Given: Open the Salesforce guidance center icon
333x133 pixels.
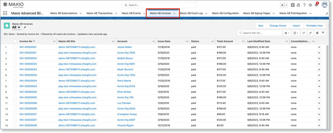Looking at the screenshot, I should coord(298,5).
